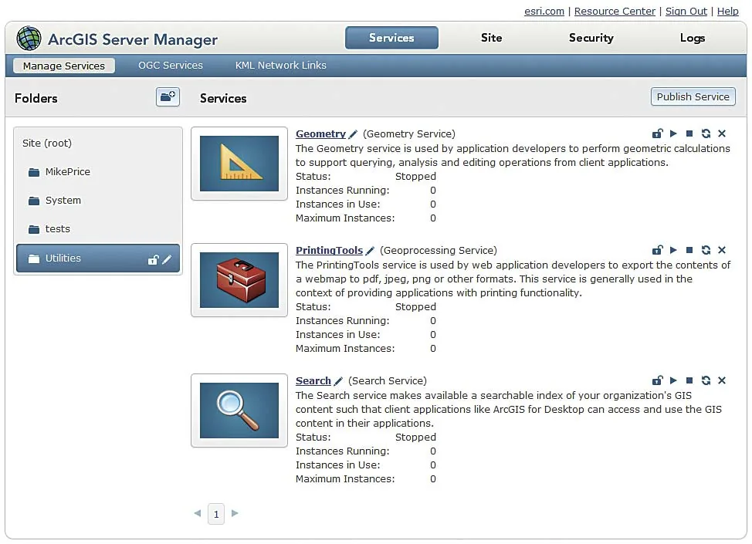Start the Geometry service with play icon
Image resolution: width=752 pixels, height=544 pixels.
tap(673, 133)
